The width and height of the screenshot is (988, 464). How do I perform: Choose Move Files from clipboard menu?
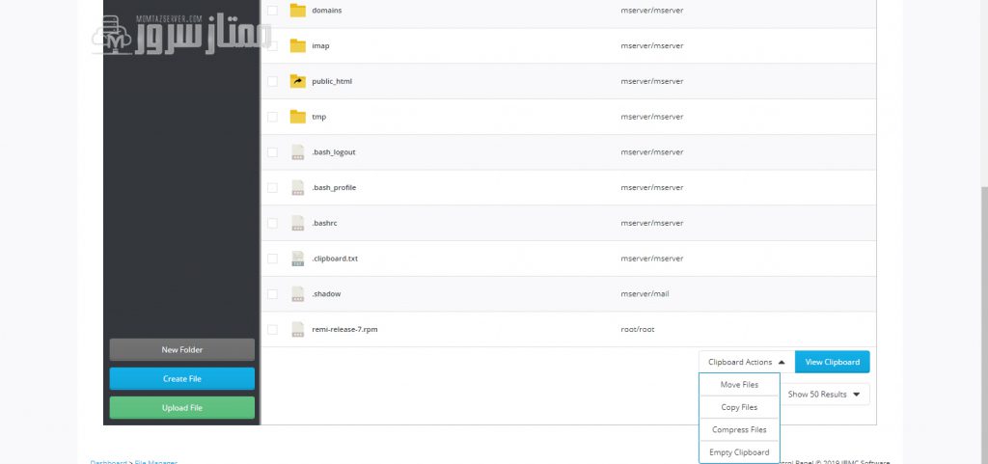coord(739,385)
